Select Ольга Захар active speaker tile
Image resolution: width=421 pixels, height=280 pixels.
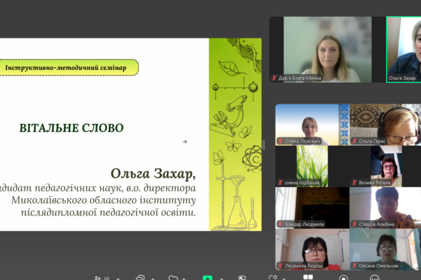[403, 50]
